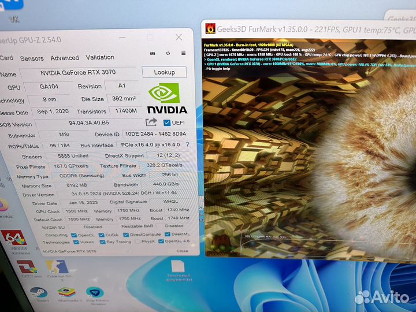Viewport: 416px width, 312px height.
Task: Click the FurMark window title bar text
Action: pyautogui.click(x=316, y=29)
